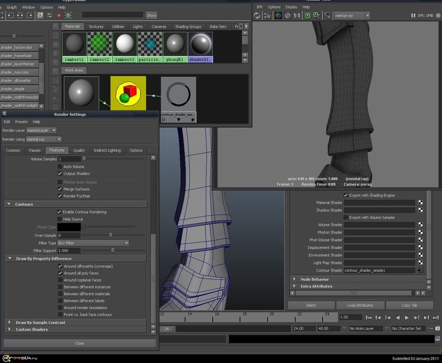Click the display RGB channels icon

(278, 15)
